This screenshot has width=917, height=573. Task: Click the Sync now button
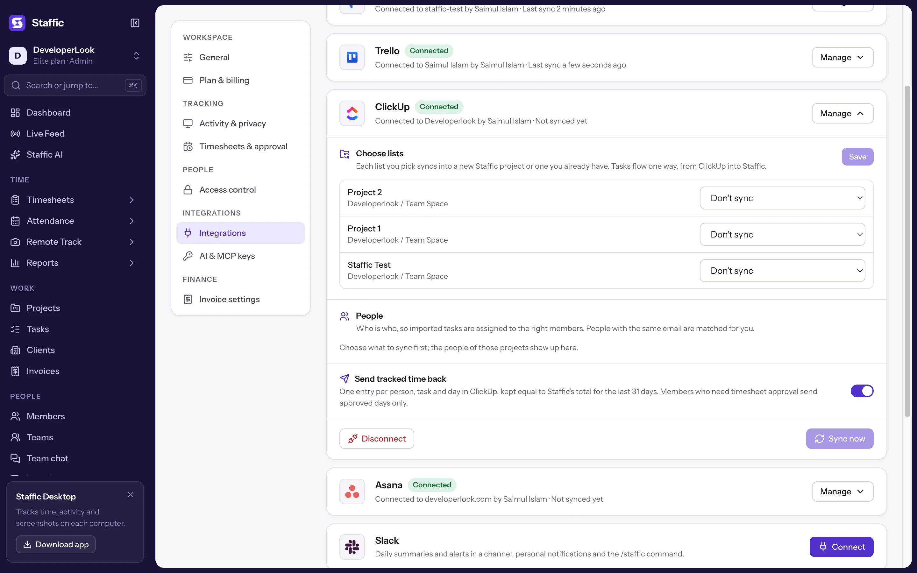(x=840, y=438)
